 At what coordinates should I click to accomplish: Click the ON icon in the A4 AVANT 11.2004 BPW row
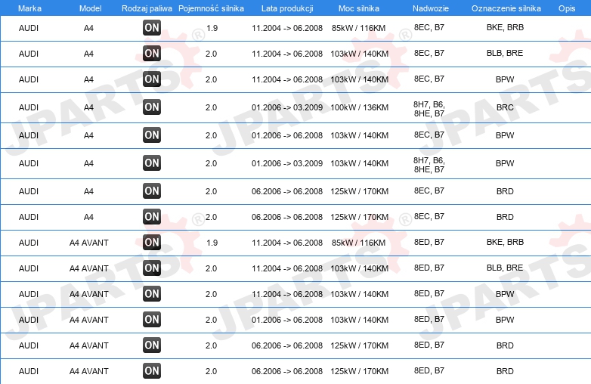tap(152, 293)
